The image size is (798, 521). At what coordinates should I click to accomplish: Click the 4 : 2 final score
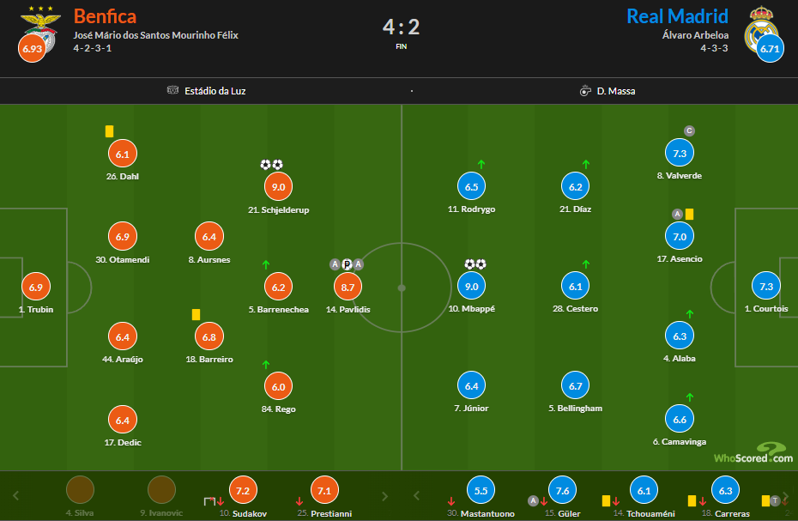point(401,26)
